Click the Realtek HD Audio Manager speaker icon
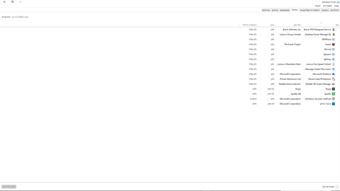 334,84
